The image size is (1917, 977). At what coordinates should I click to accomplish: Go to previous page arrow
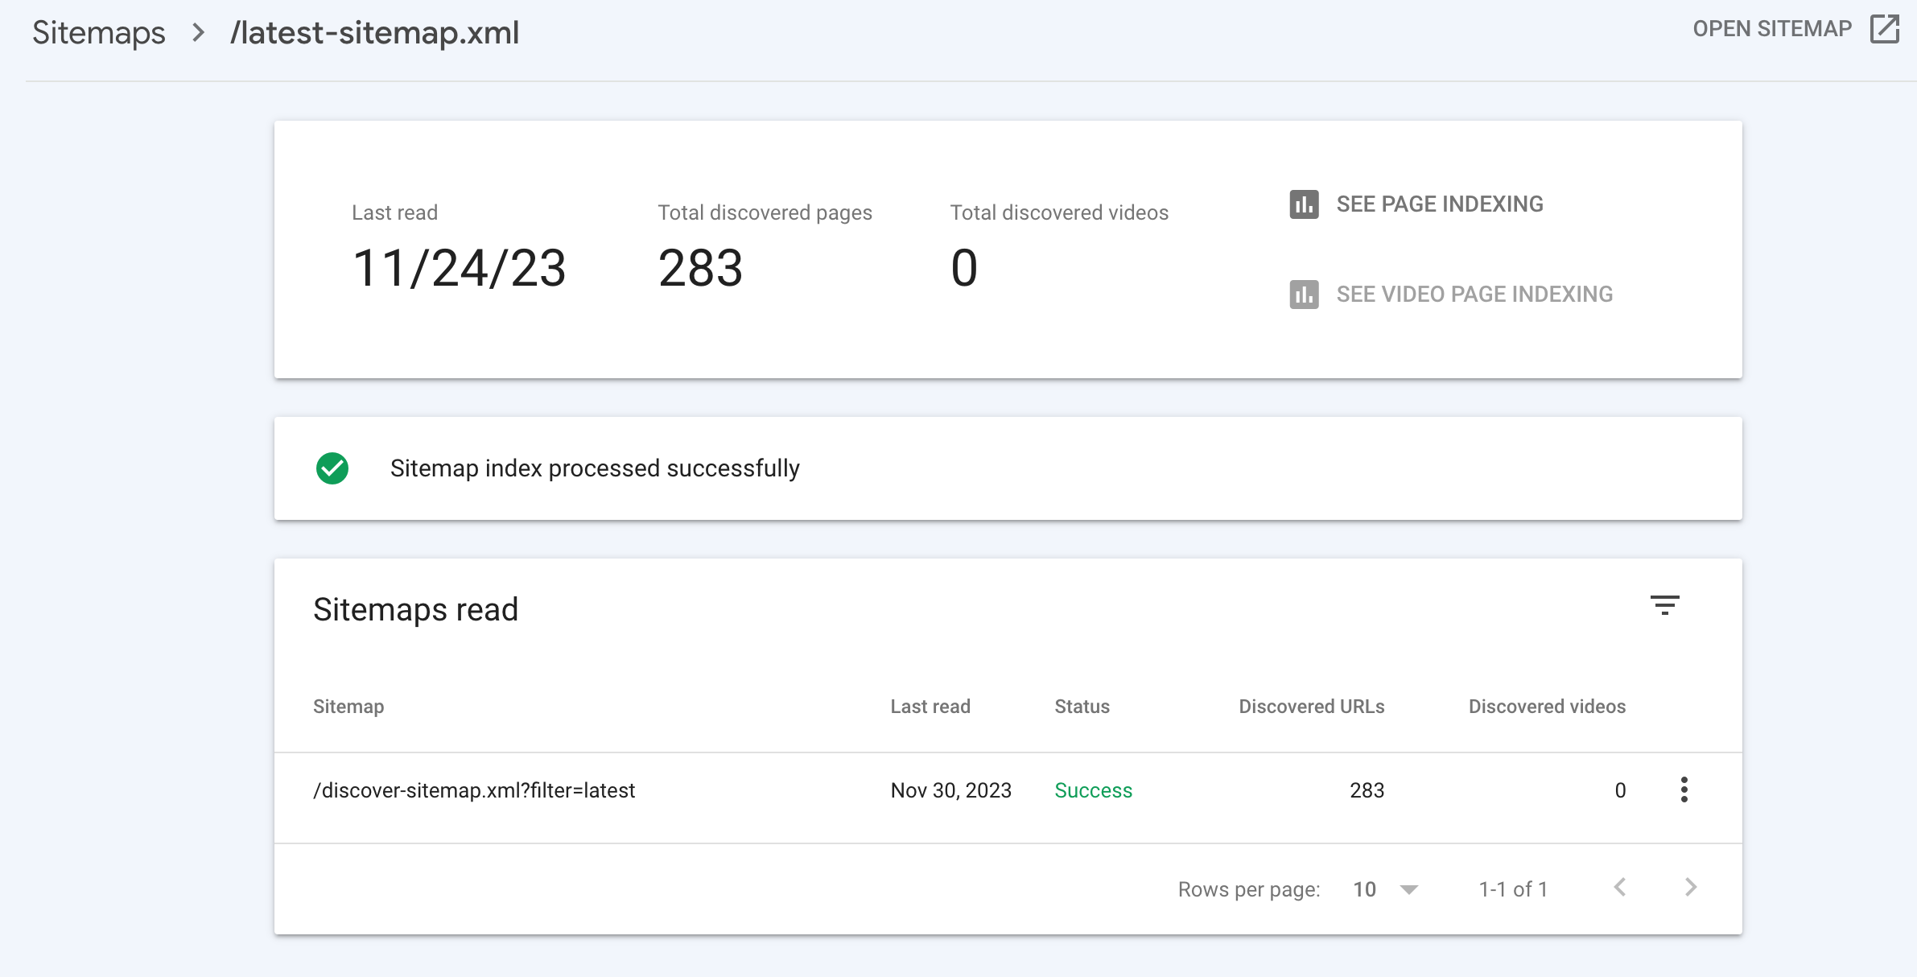click(x=1620, y=888)
